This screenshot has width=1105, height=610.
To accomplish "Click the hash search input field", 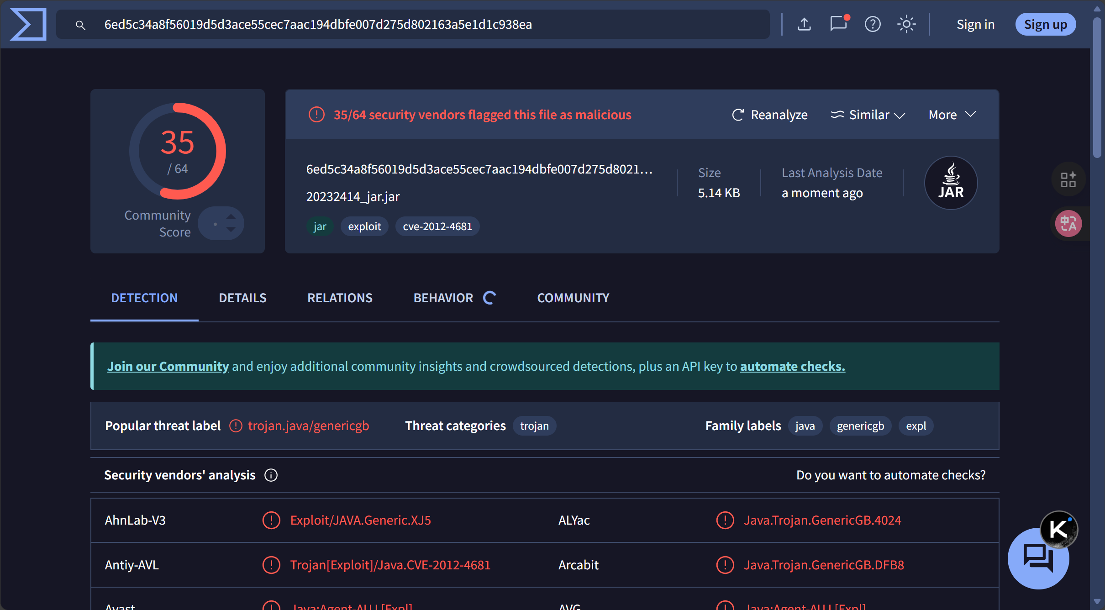I will coord(411,24).
